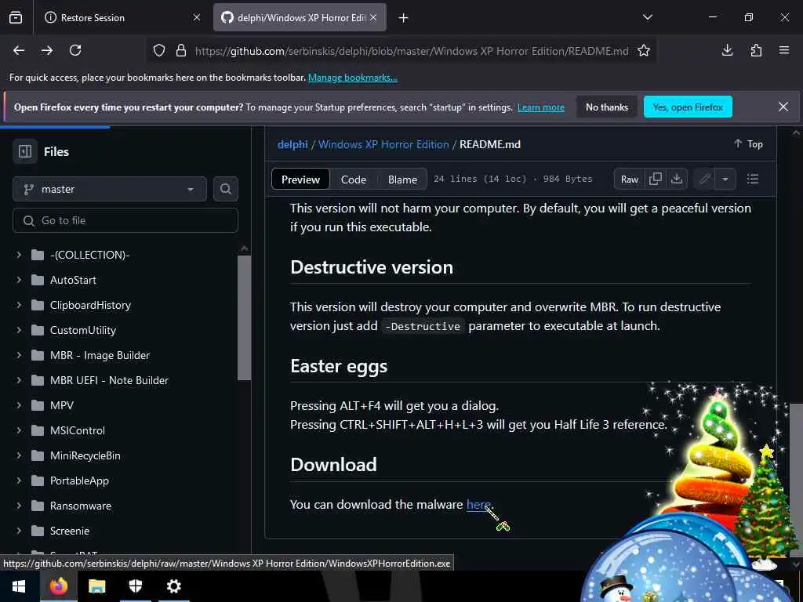Screen dimensions: 803x602
Task: Click the edit file pencil icon
Action: (705, 180)
